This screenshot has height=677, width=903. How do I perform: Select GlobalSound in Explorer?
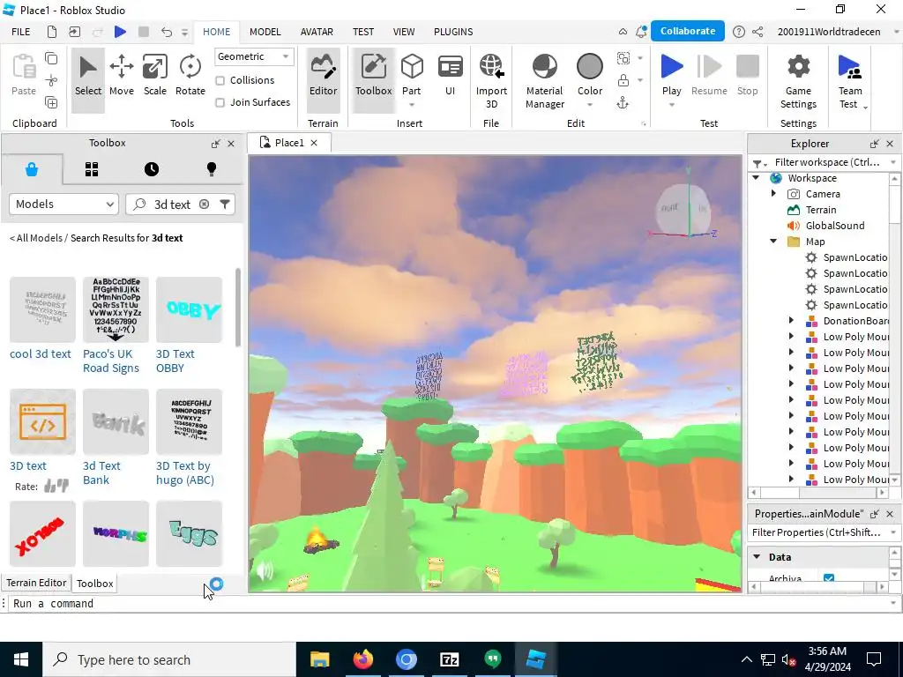click(x=834, y=226)
